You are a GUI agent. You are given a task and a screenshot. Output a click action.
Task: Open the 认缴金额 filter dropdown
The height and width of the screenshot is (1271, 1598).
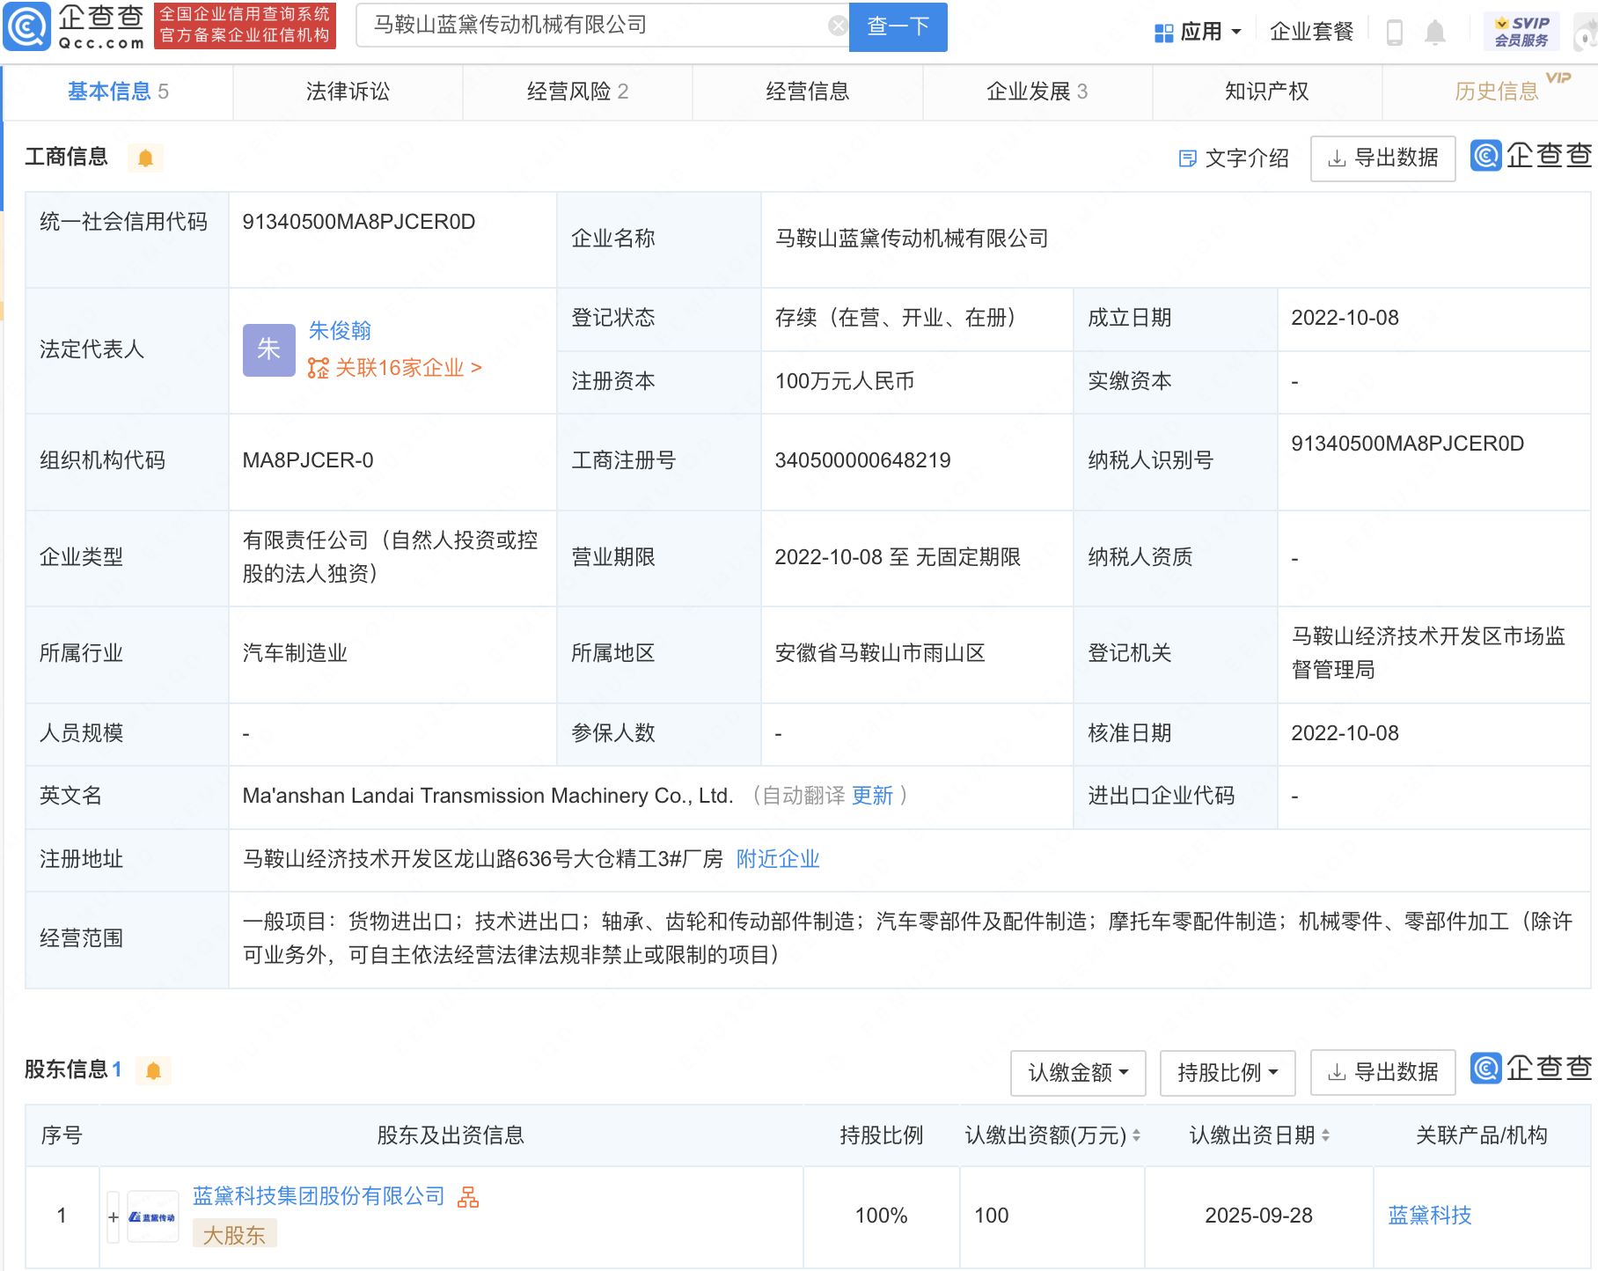click(1078, 1072)
